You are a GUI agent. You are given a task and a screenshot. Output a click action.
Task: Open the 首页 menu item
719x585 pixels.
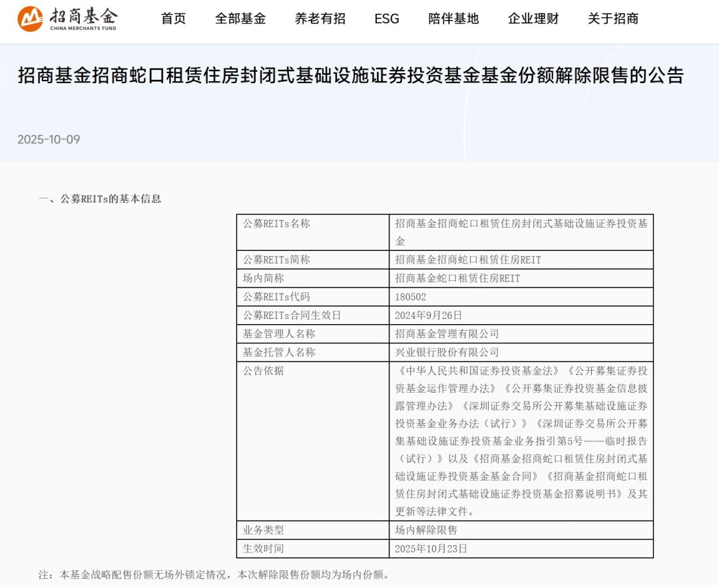[173, 19]
